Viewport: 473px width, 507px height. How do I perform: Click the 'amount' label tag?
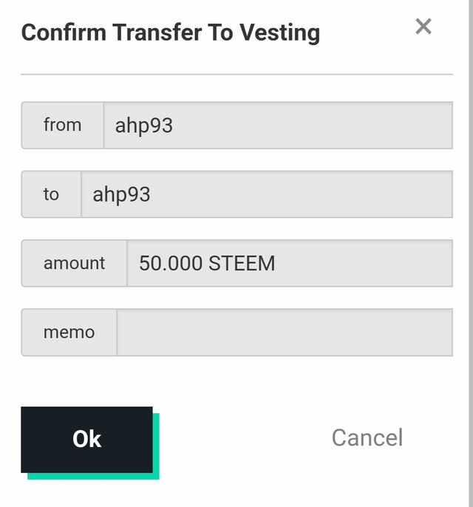75,263
